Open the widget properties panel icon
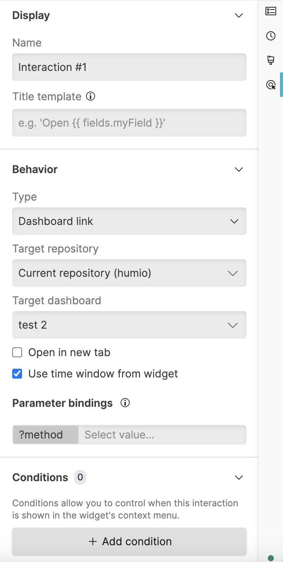Viewport: 283px width, 562px height. (271, 11)
